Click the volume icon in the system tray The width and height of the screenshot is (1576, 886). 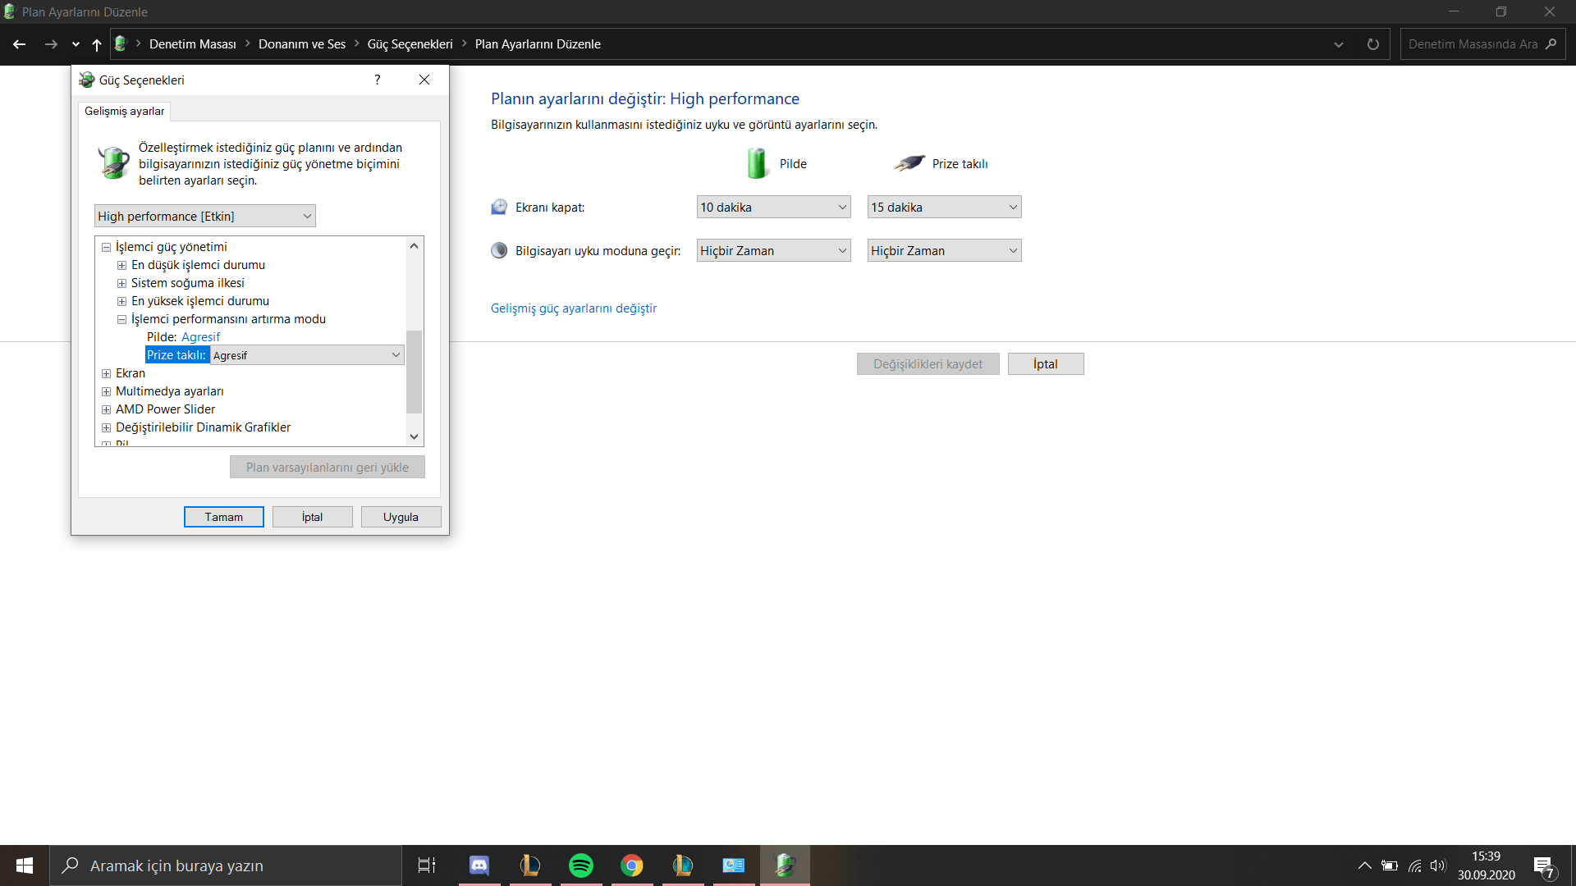point(1437,865)
